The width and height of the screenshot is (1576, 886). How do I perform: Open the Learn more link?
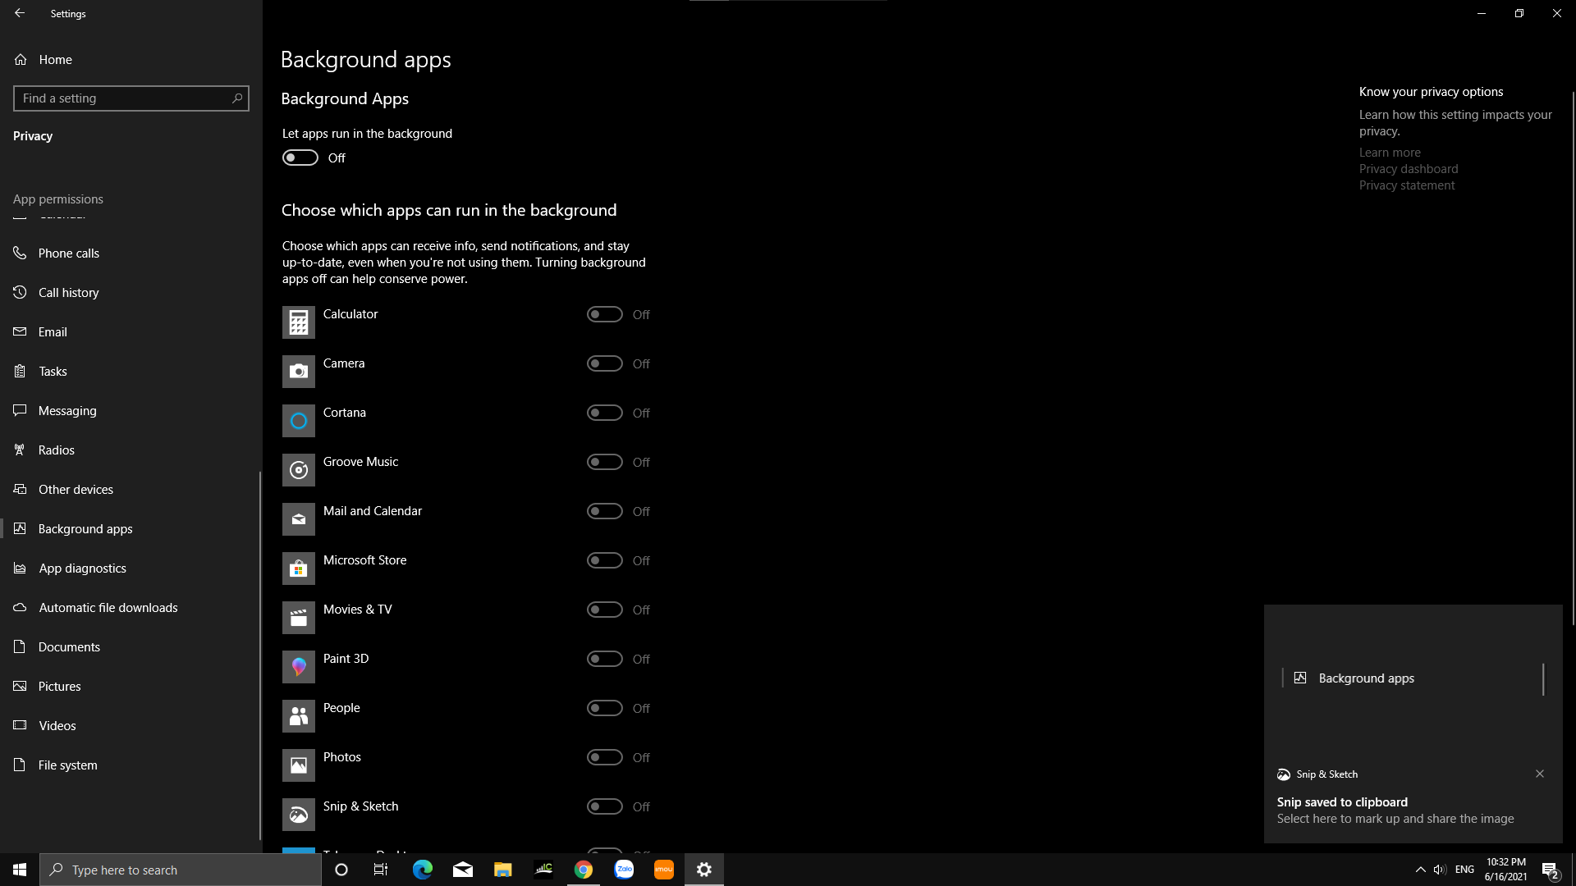(1390, 153)
